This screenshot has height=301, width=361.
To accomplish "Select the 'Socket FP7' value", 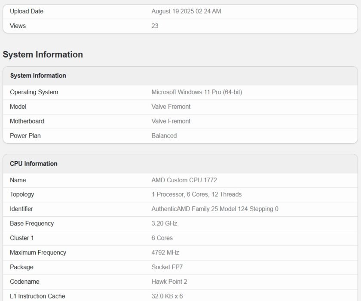I will 167,267.
